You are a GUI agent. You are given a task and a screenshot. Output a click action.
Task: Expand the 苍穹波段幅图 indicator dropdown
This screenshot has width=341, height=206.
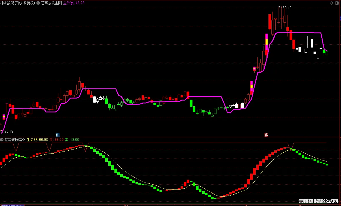[x=2, y=140]
